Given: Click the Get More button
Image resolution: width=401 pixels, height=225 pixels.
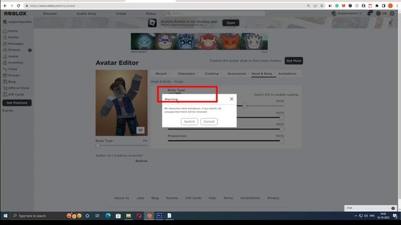Looking at the screenshot, I should (294, 61).
